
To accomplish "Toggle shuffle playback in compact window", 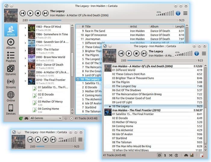I will [171, 155].
